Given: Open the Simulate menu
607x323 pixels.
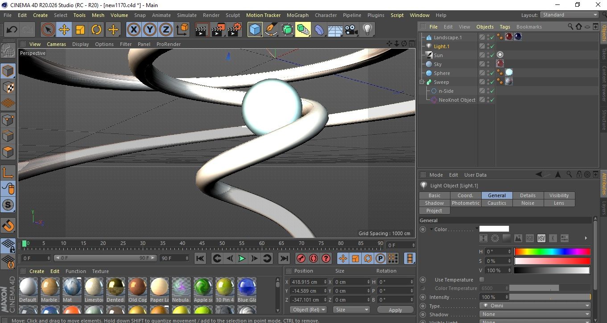Looking at the screenshot, I should coord(186,15).
